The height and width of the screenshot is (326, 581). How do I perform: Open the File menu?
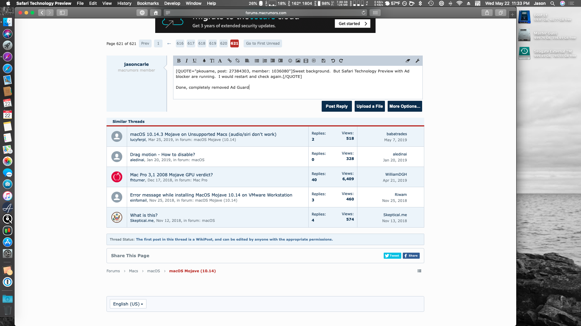(80, 3)
